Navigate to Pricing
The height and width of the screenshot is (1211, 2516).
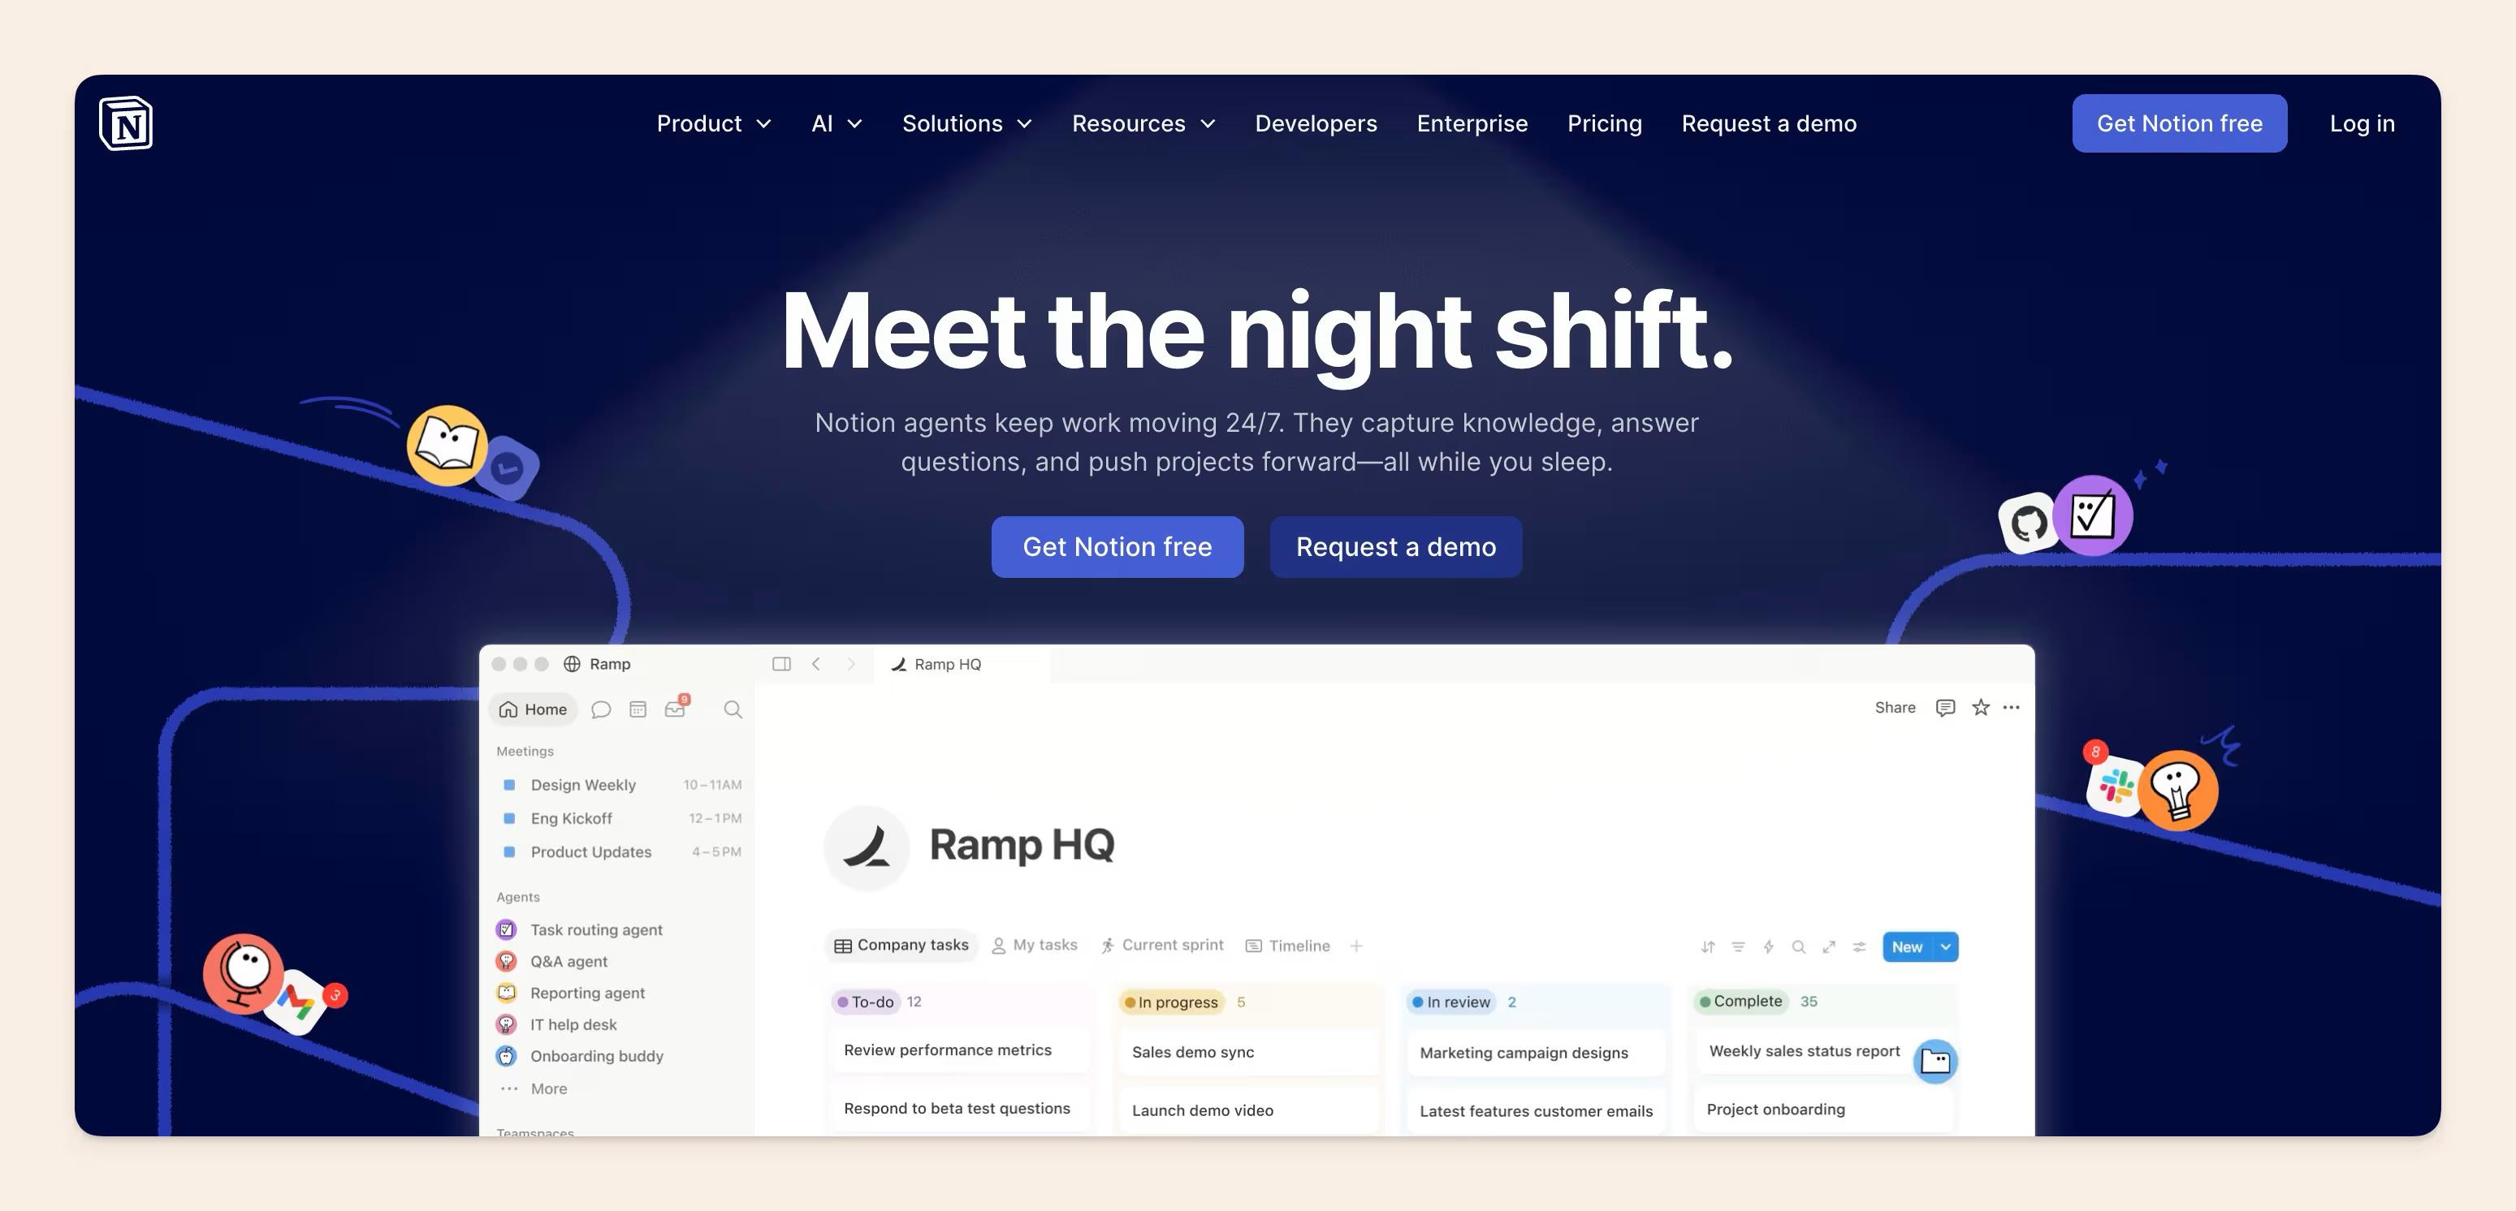coord(1605,124)
